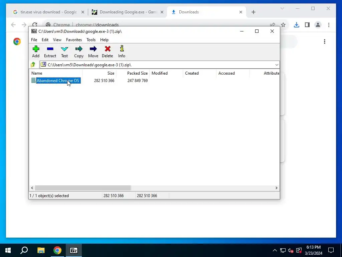Click Chrome's back navigation arrow
342x257 pixels.
(13, 25)
